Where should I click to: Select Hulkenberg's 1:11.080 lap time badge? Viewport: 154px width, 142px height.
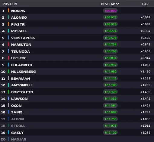tap(111, 72)
